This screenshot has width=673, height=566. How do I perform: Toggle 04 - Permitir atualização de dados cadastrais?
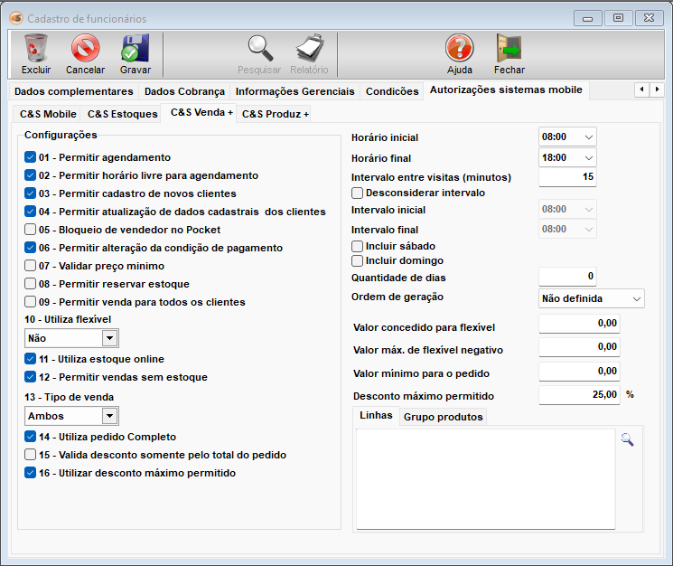tap(30, 212)
